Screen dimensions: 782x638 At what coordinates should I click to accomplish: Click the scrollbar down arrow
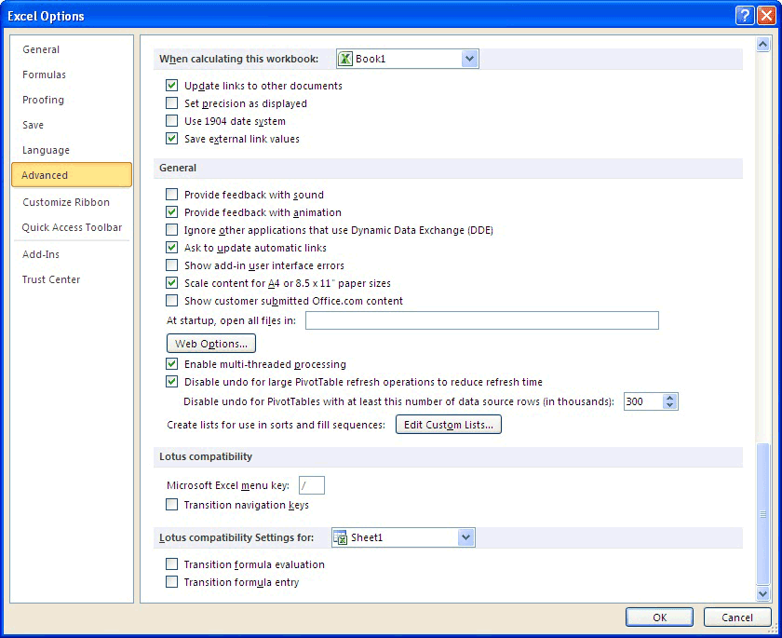tap(762, 593)
